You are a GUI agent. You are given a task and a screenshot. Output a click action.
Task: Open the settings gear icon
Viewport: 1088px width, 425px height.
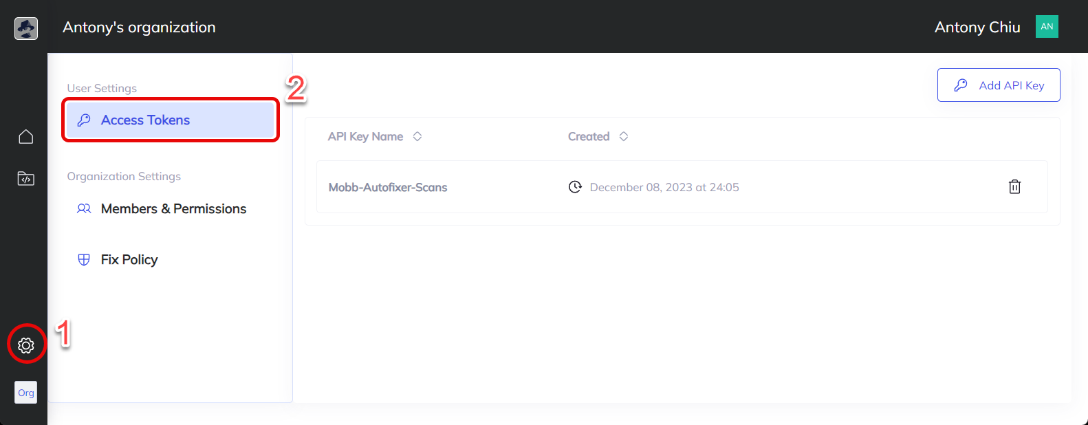(26, 345)
